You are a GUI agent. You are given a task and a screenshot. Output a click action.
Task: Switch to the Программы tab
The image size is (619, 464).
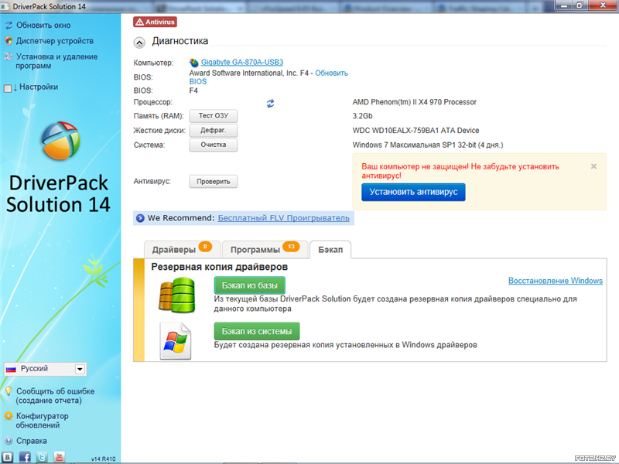(265, 249)
